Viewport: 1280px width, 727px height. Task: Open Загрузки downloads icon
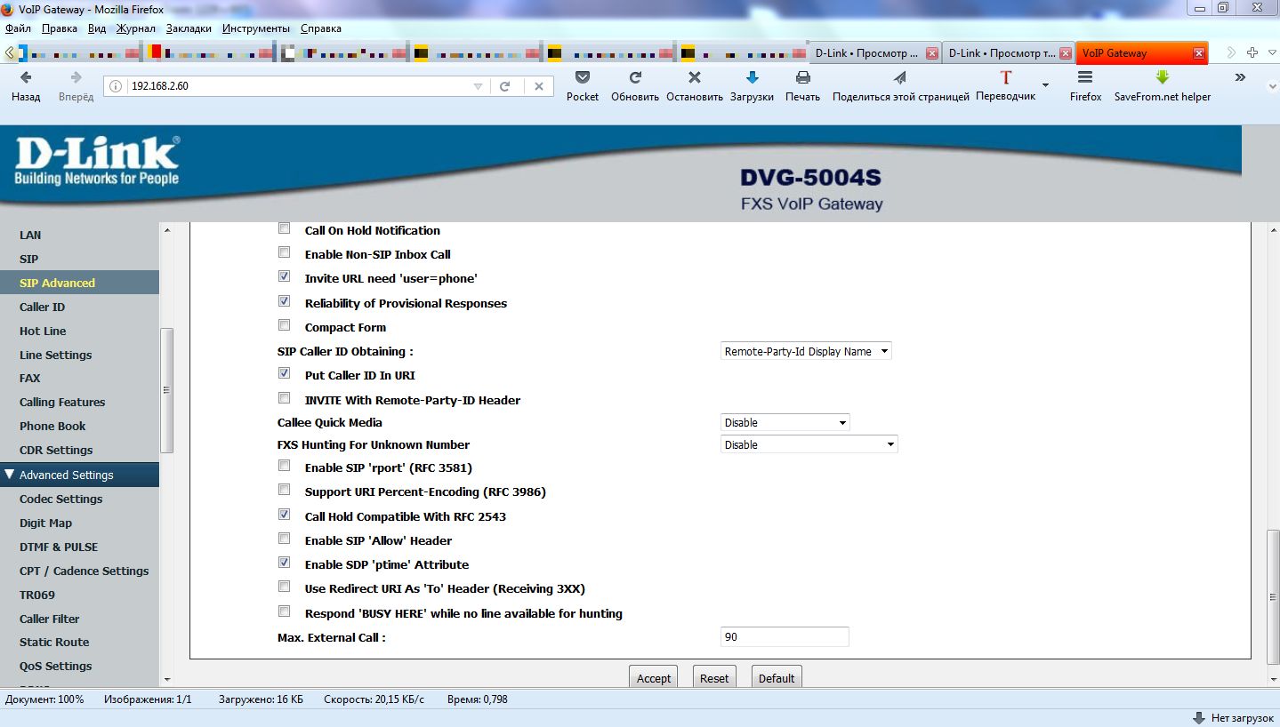pos(752,77)
